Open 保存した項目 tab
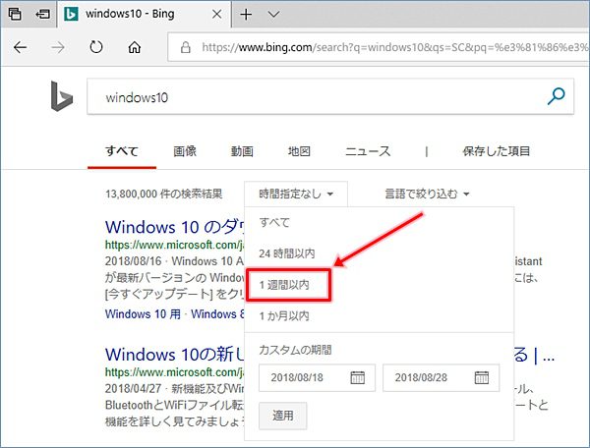 click(496, 151)
